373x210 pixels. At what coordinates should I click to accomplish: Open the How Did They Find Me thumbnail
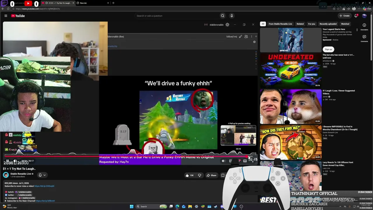click(x=291, y=142)
